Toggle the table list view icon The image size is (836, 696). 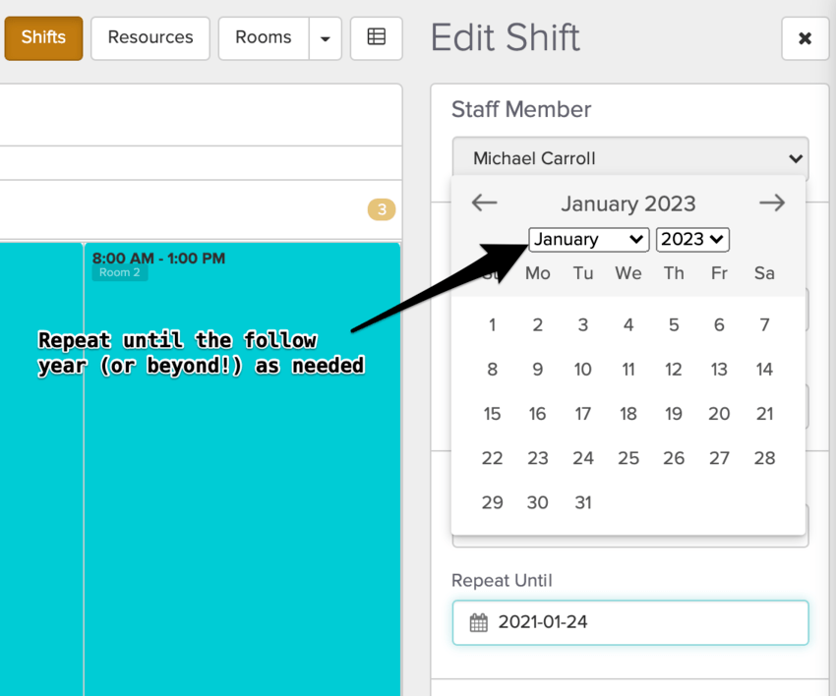tap(377, 37)
